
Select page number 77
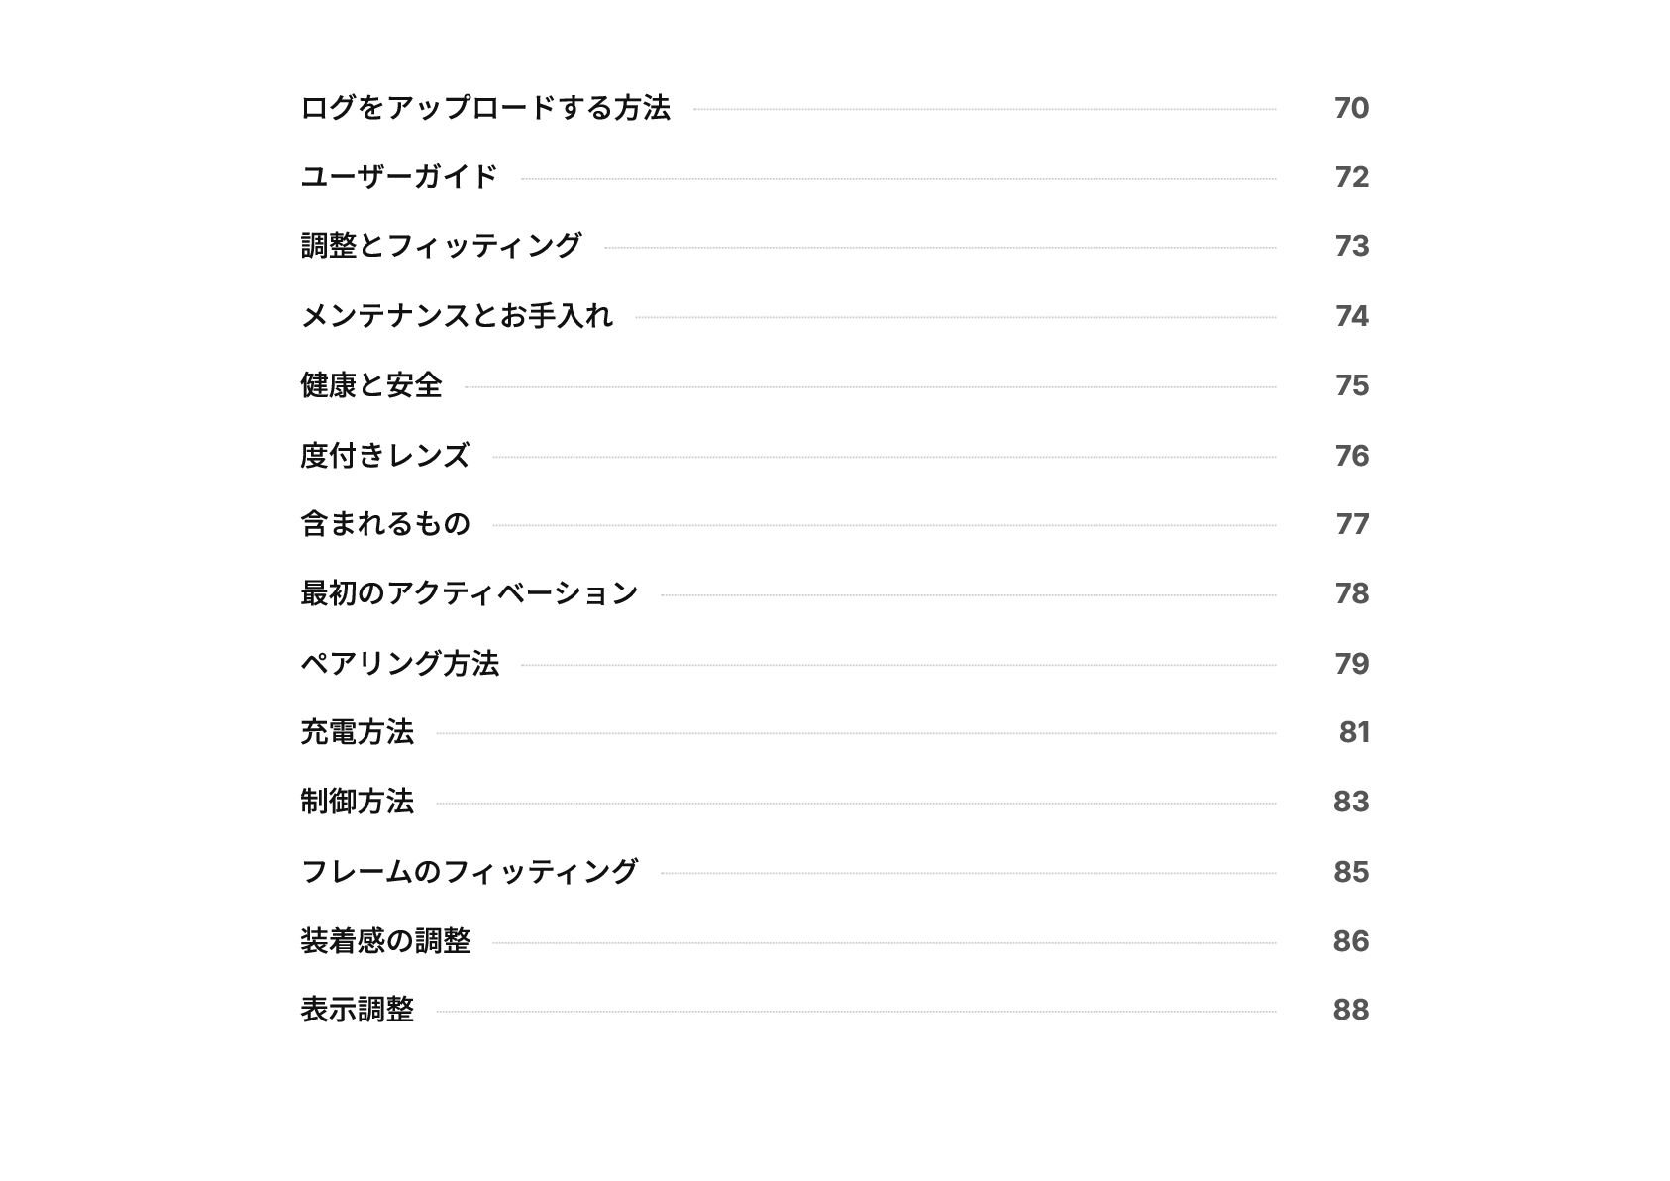pyautogui.click(x=1351, y=524)
